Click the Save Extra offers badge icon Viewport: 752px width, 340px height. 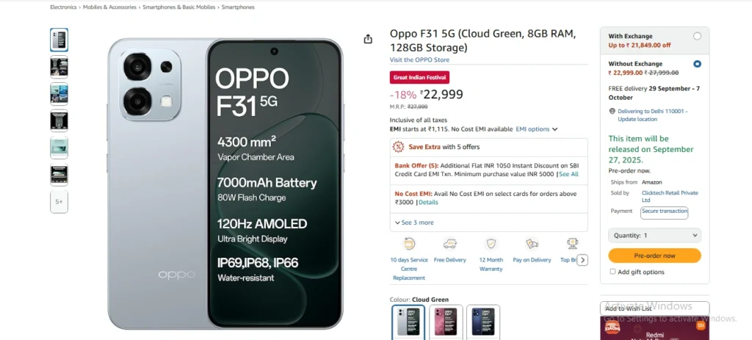click(x=399, y=146)
